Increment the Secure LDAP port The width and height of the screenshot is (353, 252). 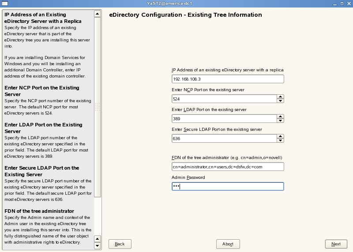tap(280, 136)
